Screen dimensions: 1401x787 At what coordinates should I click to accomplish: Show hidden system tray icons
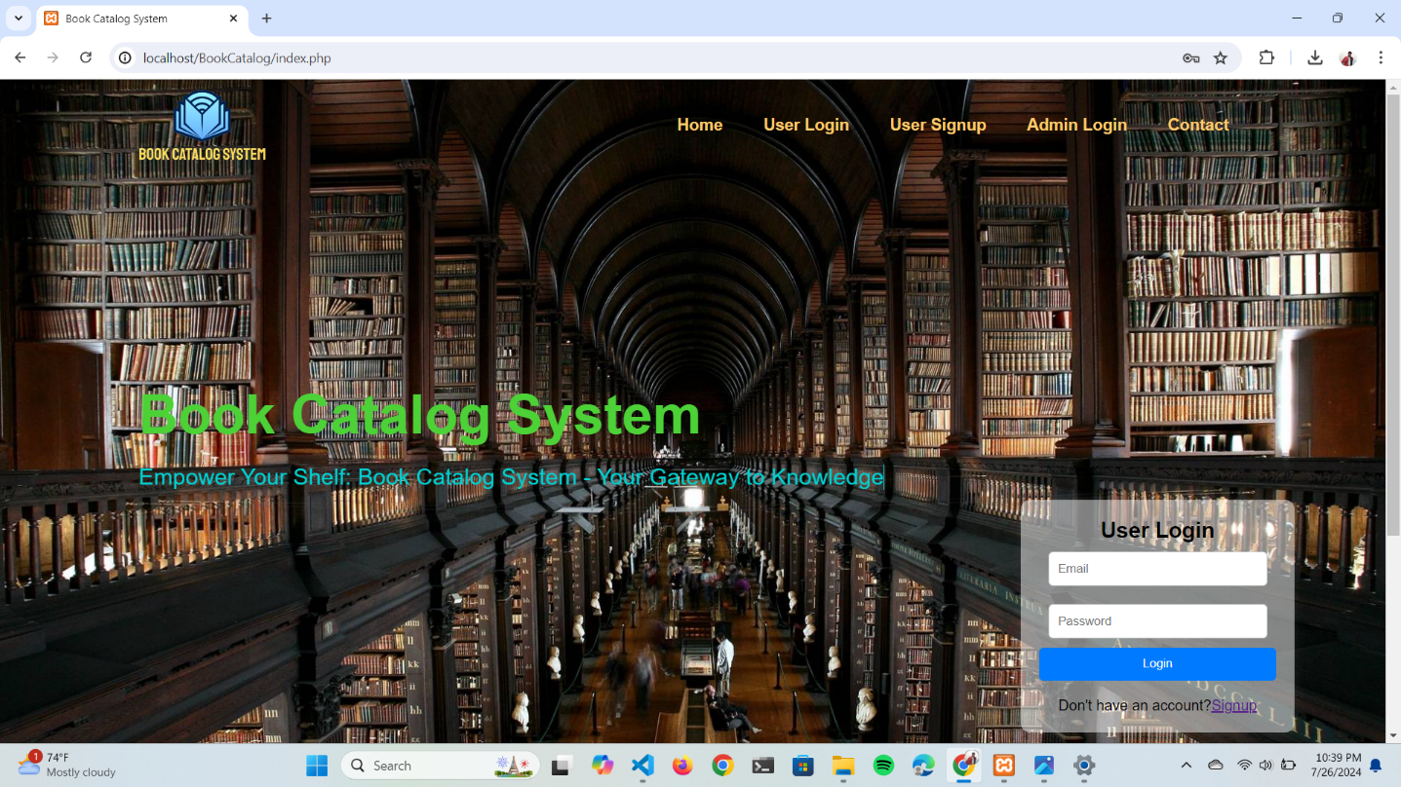[x=1187, y=767]
